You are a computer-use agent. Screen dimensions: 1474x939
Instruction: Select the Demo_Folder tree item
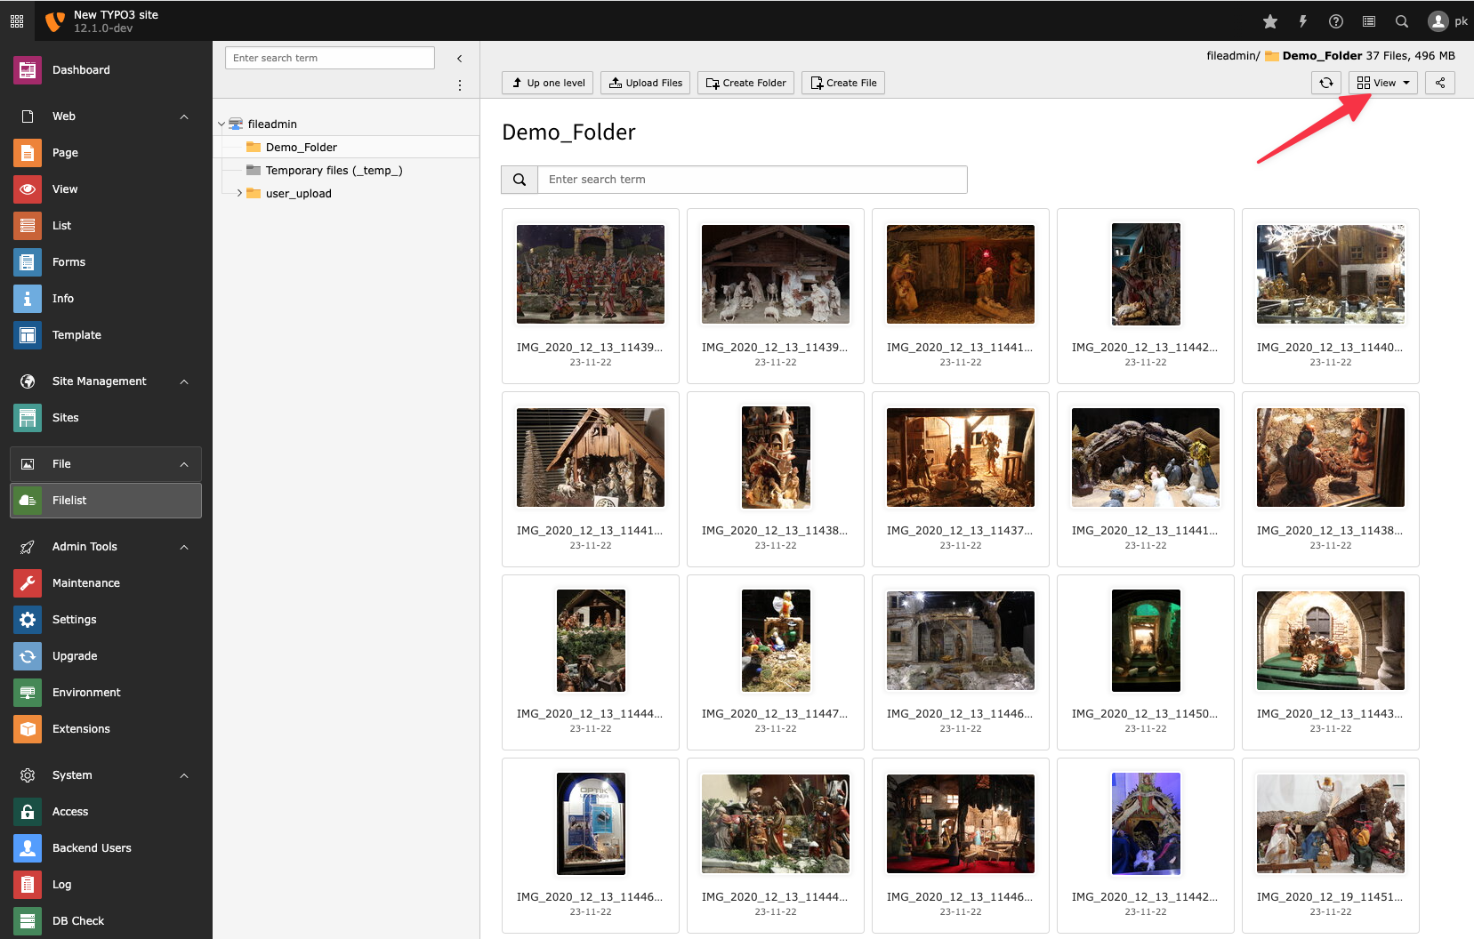coord(301,148)
